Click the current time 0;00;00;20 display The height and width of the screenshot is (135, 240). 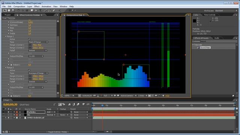[x=10, y=105]
